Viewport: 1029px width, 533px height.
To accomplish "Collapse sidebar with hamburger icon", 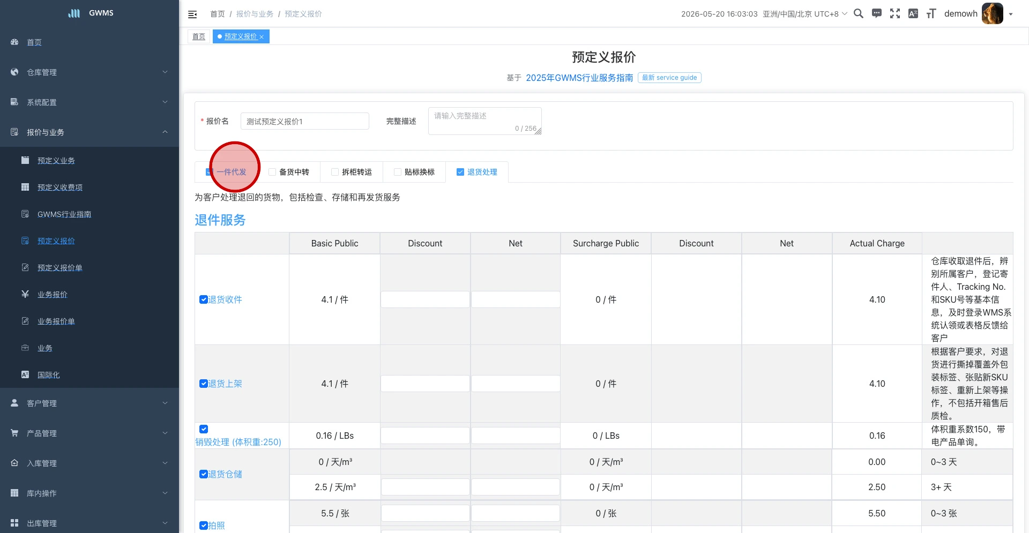I will tap(192, 14).
